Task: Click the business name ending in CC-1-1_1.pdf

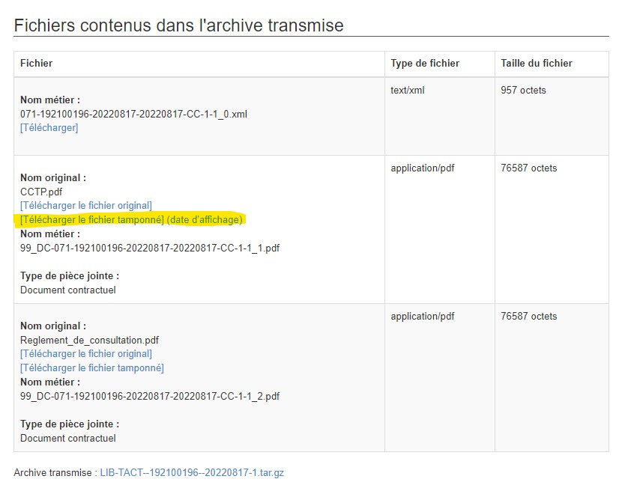Action: (150, 248)
